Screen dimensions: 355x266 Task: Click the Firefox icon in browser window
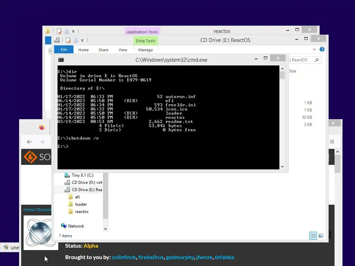point(42,127)
